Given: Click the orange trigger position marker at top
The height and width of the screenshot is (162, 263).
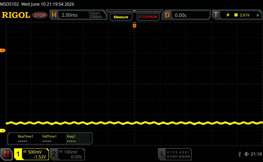Looking at the screenshot, I should pyautogui.click(x=134, y=25).
